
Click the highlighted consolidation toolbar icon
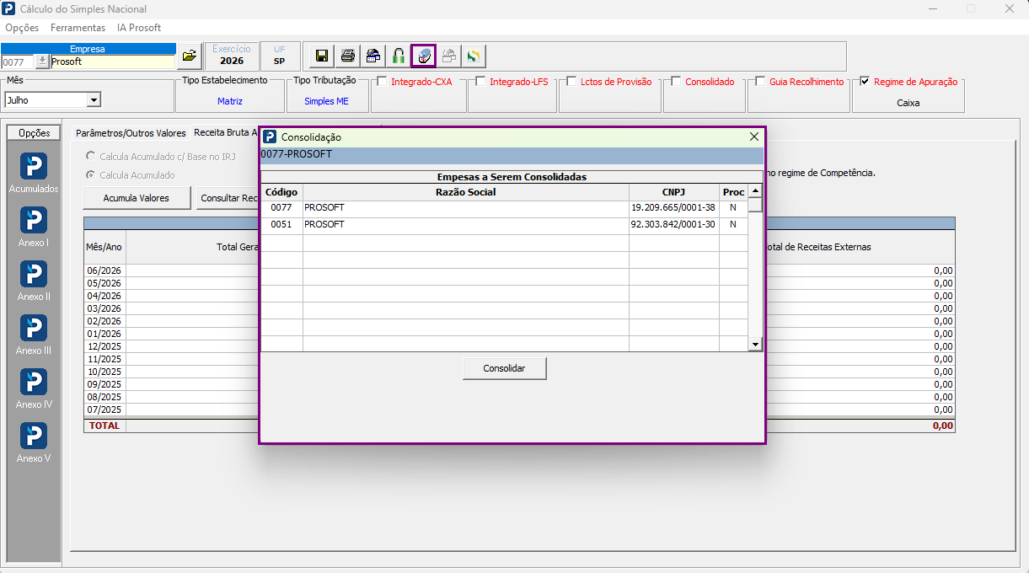click(423, 56)
